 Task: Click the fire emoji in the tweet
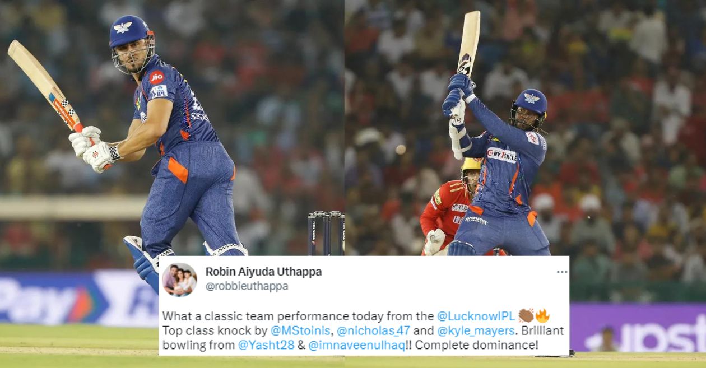pyautogui.click(x=542, y=315)
